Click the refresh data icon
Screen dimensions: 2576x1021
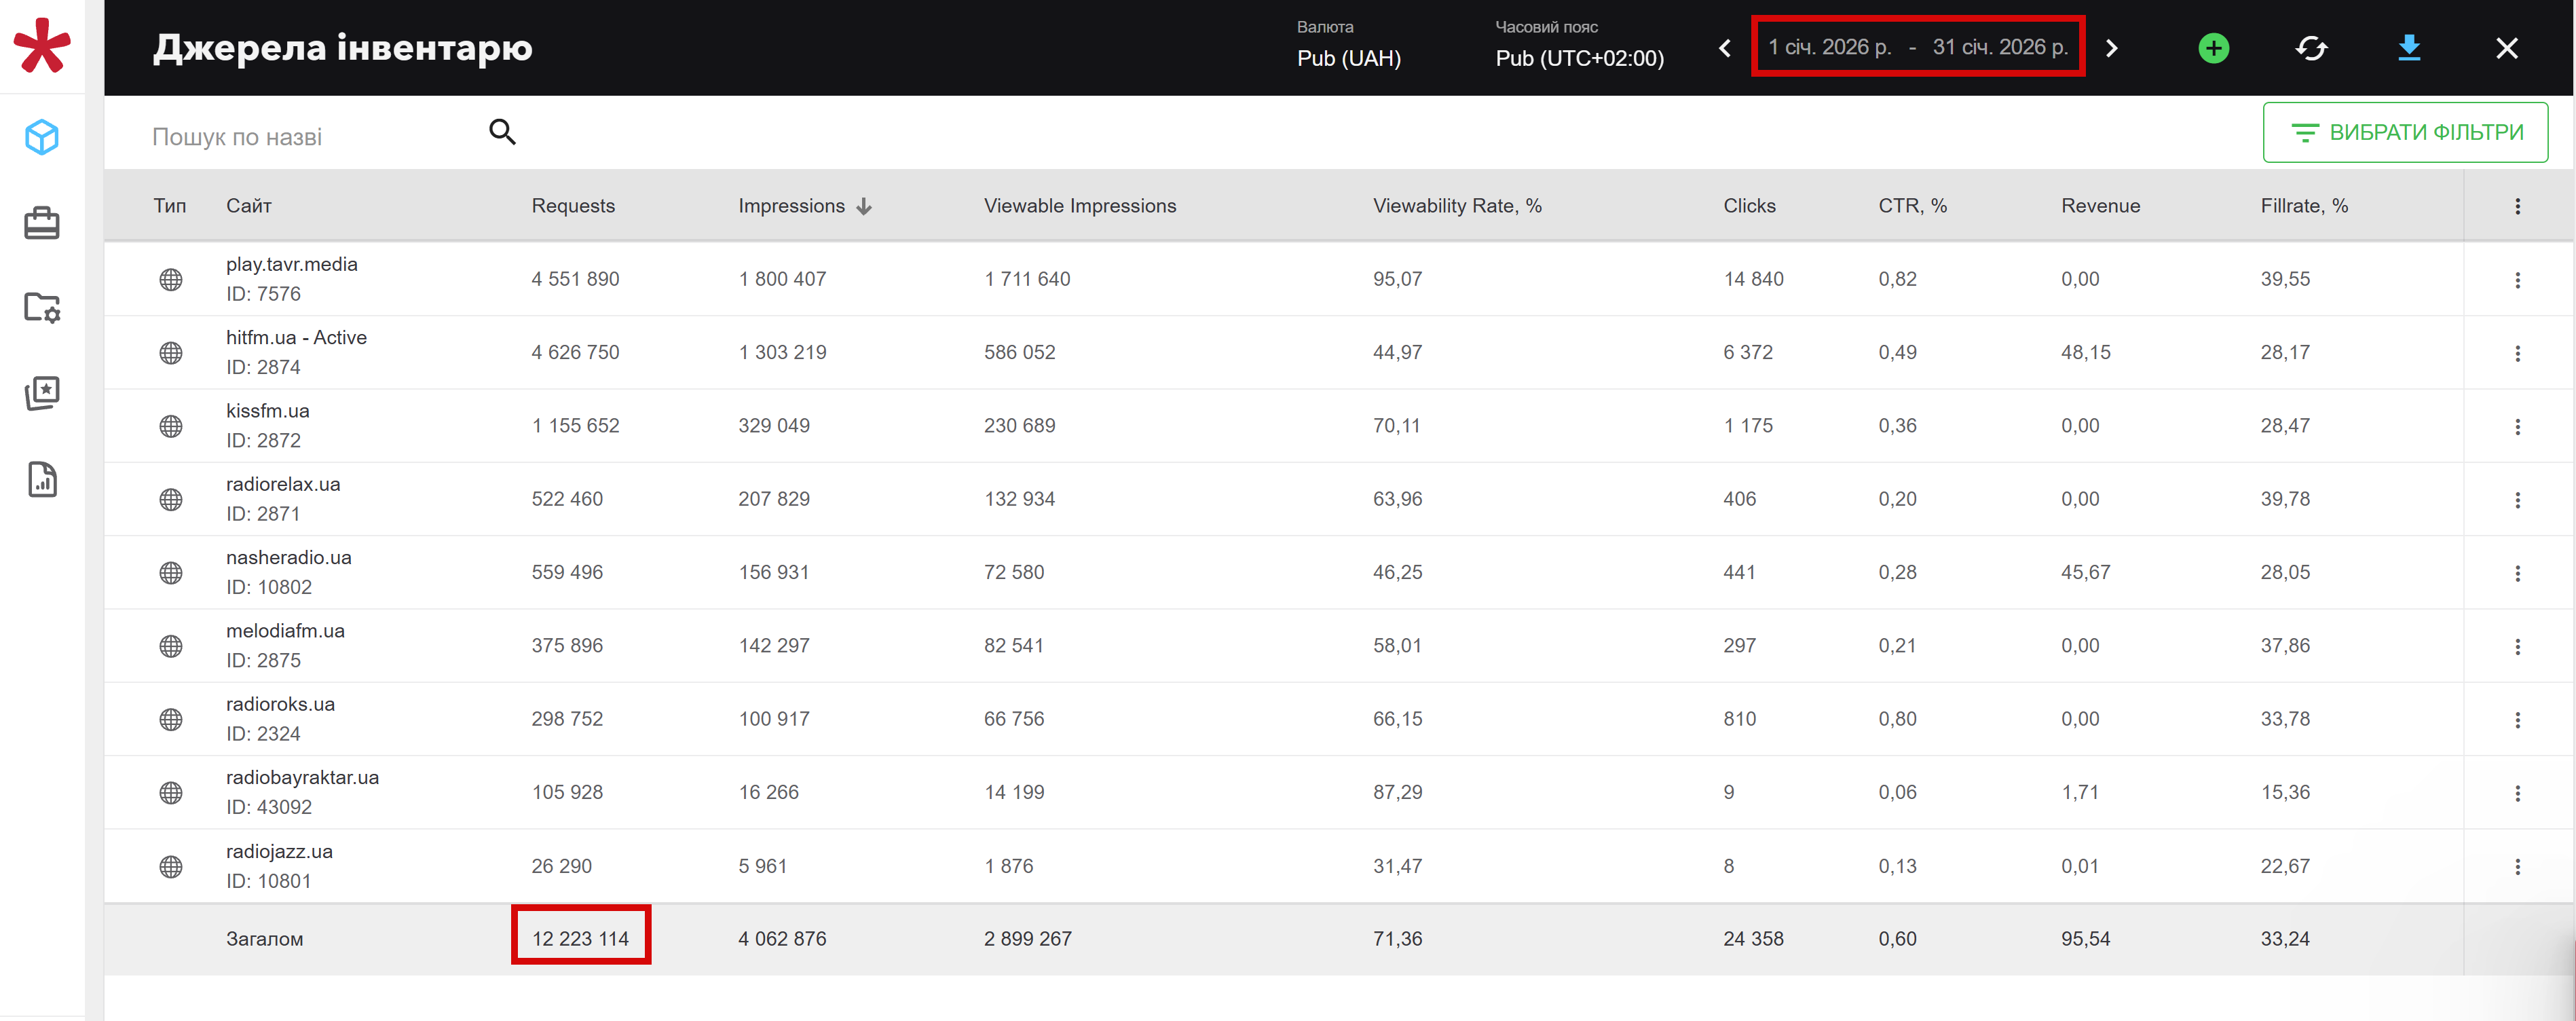(x=2311, y=48)
